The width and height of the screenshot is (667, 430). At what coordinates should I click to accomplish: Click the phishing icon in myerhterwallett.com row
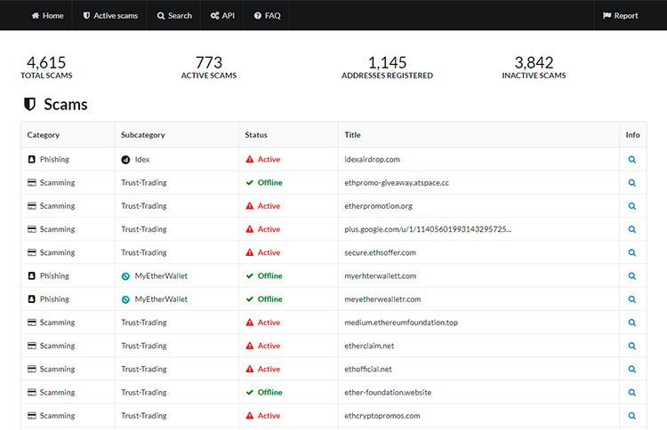pos(31,275)
